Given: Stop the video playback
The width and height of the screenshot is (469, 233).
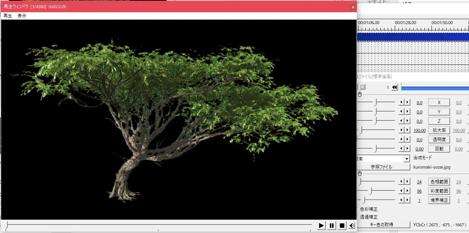Looking at the screenshot, I should (342, 225).
